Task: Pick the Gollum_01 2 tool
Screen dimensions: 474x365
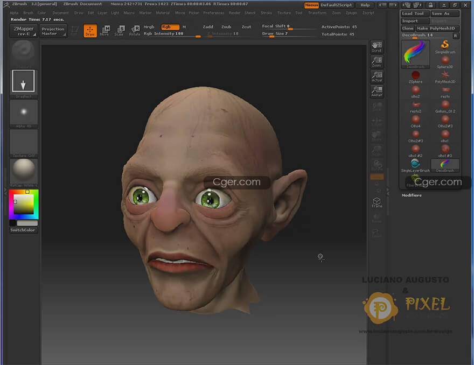Action: coord(445,107)
